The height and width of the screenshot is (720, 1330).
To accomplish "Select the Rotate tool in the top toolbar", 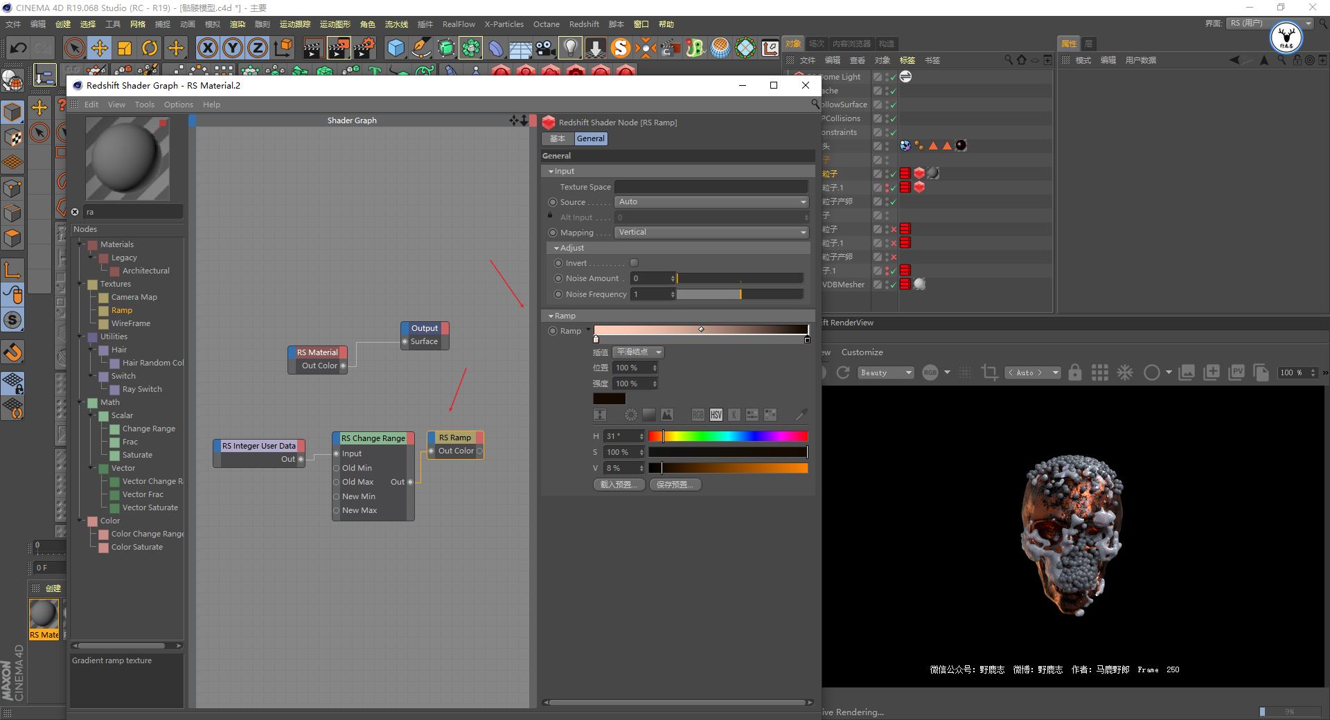I will [x=150, y=48].
